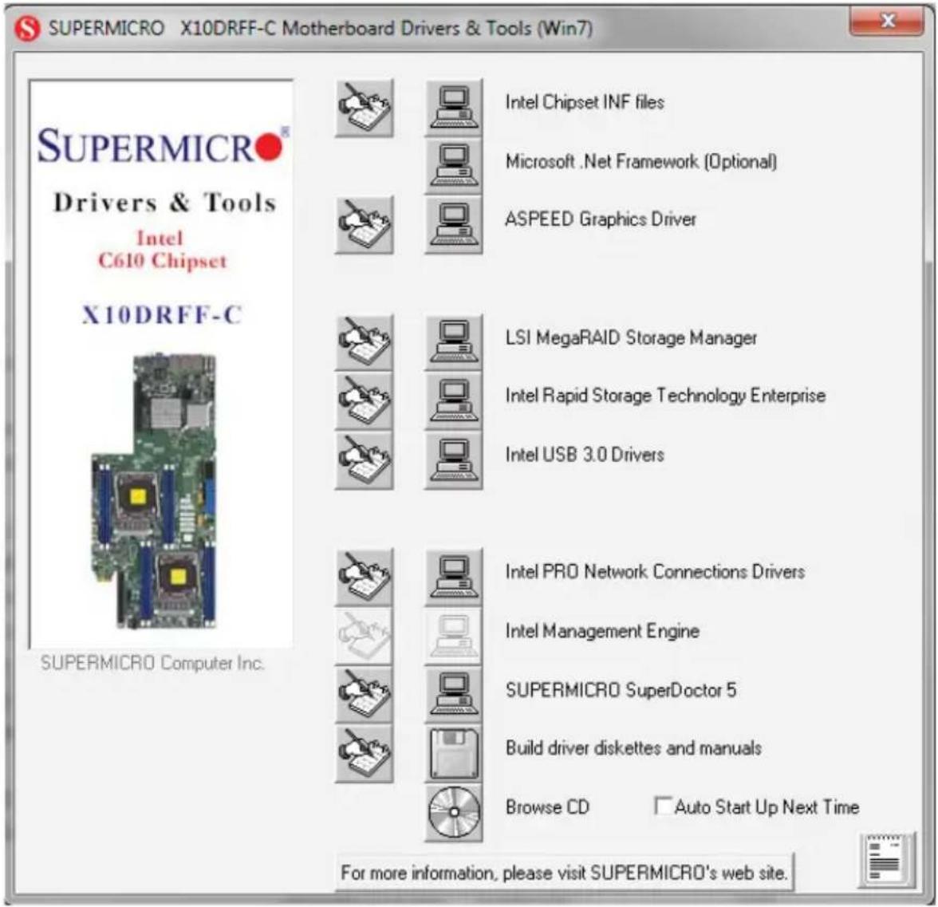
Task: Click the 'Intel Chipset INF files' label
Action: (585, 102)
